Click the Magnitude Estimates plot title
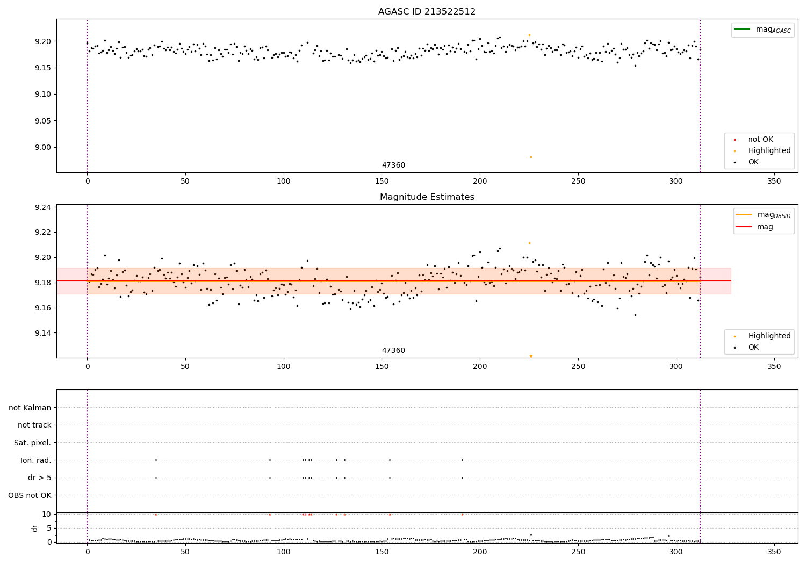Image resolution: width=806 pixels, height=564 pixels. pyautogui.click(x=427, y=197)
